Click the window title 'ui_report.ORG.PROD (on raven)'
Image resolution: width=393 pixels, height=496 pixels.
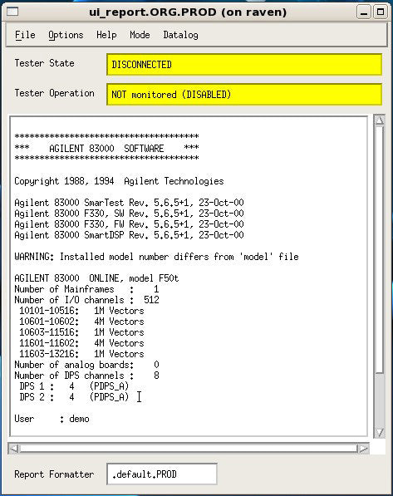click(188, 12)
